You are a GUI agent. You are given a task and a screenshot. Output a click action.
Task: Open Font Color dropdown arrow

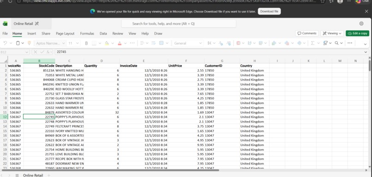point(125,43)
